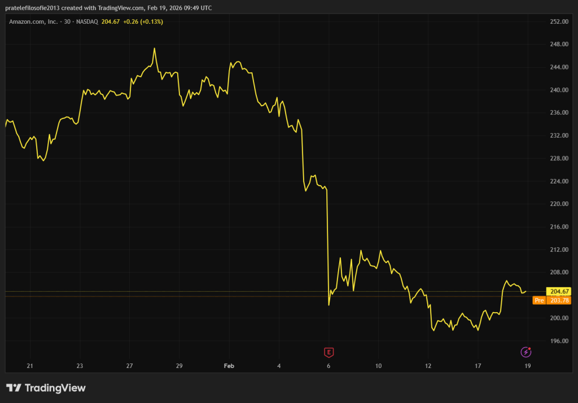Click the Amazon.com, Inc. symbol title

33,21
